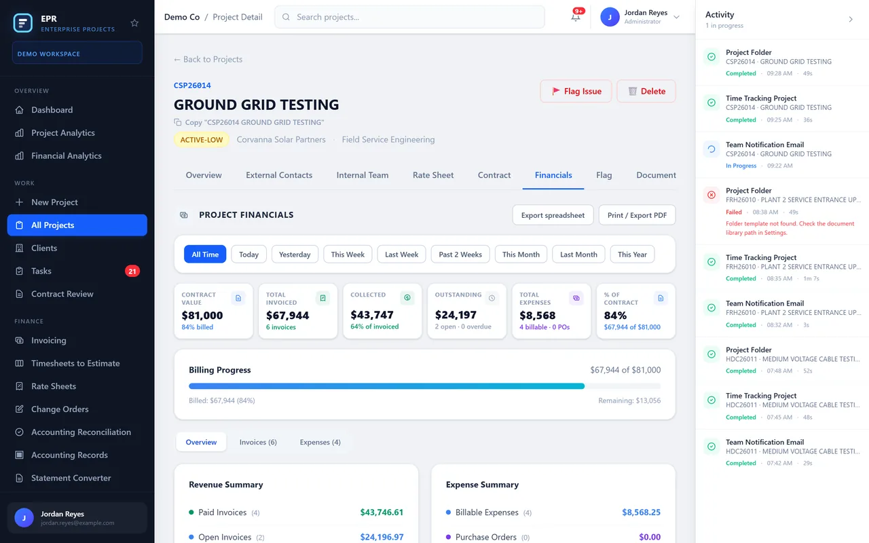This screenshot has height=543, width=869.
Task: Open the Expenses (4) sub-tab
Action: [x=320, y=442]
